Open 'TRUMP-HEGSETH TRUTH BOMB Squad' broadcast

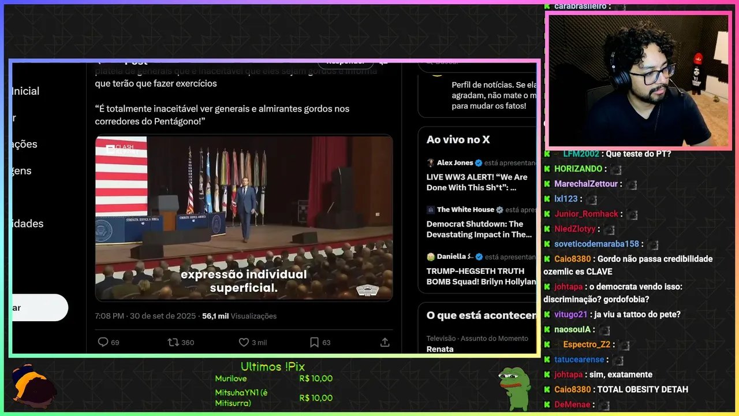[x=481, y=276]
